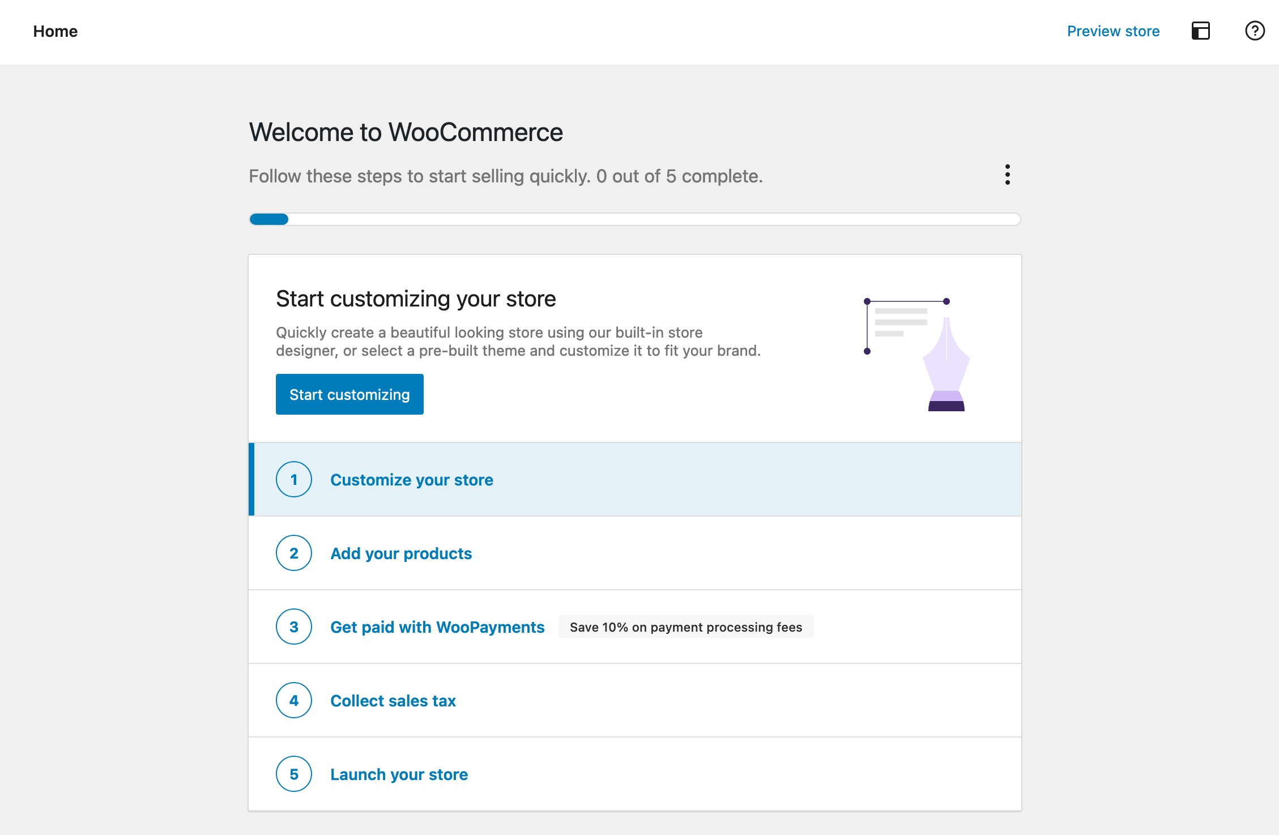Open the three-dot options menu
1279x835 pixels.
[x=1008, y=175]
